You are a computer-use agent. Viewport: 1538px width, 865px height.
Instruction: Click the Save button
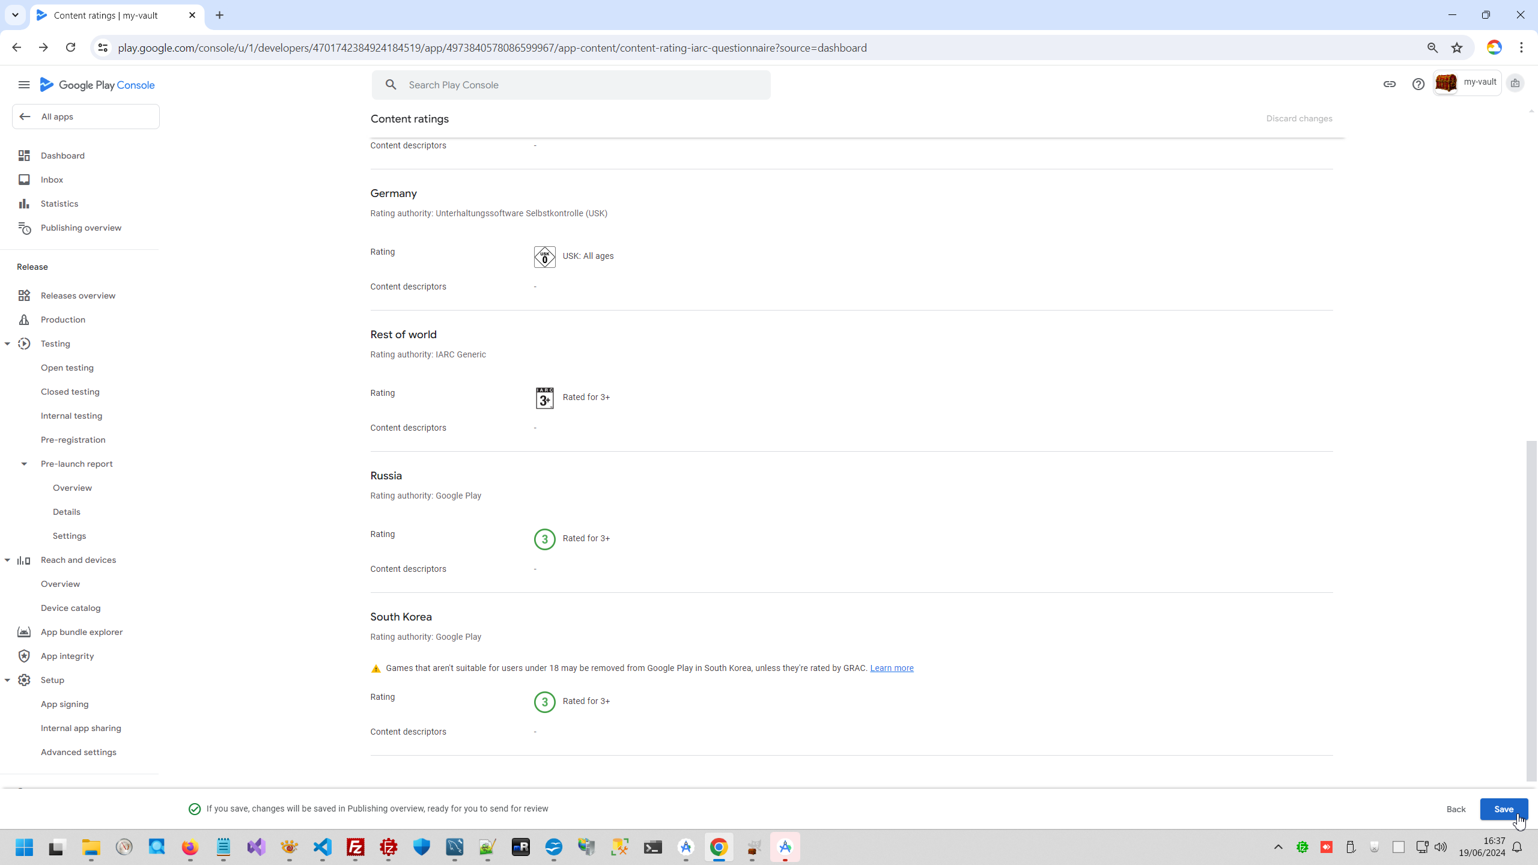tap(1503, 809)
